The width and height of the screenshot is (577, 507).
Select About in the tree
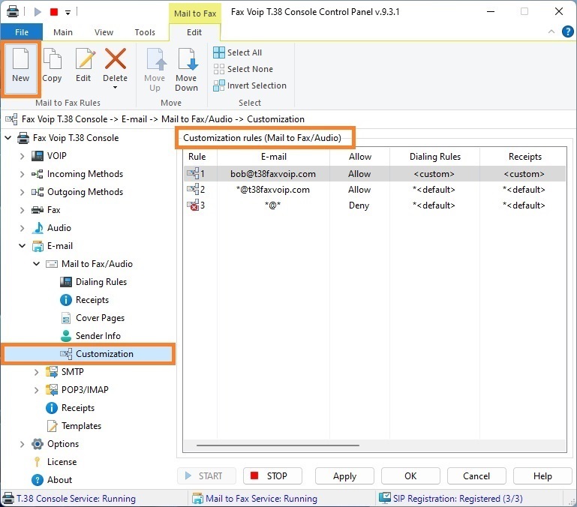coord(59,480)
